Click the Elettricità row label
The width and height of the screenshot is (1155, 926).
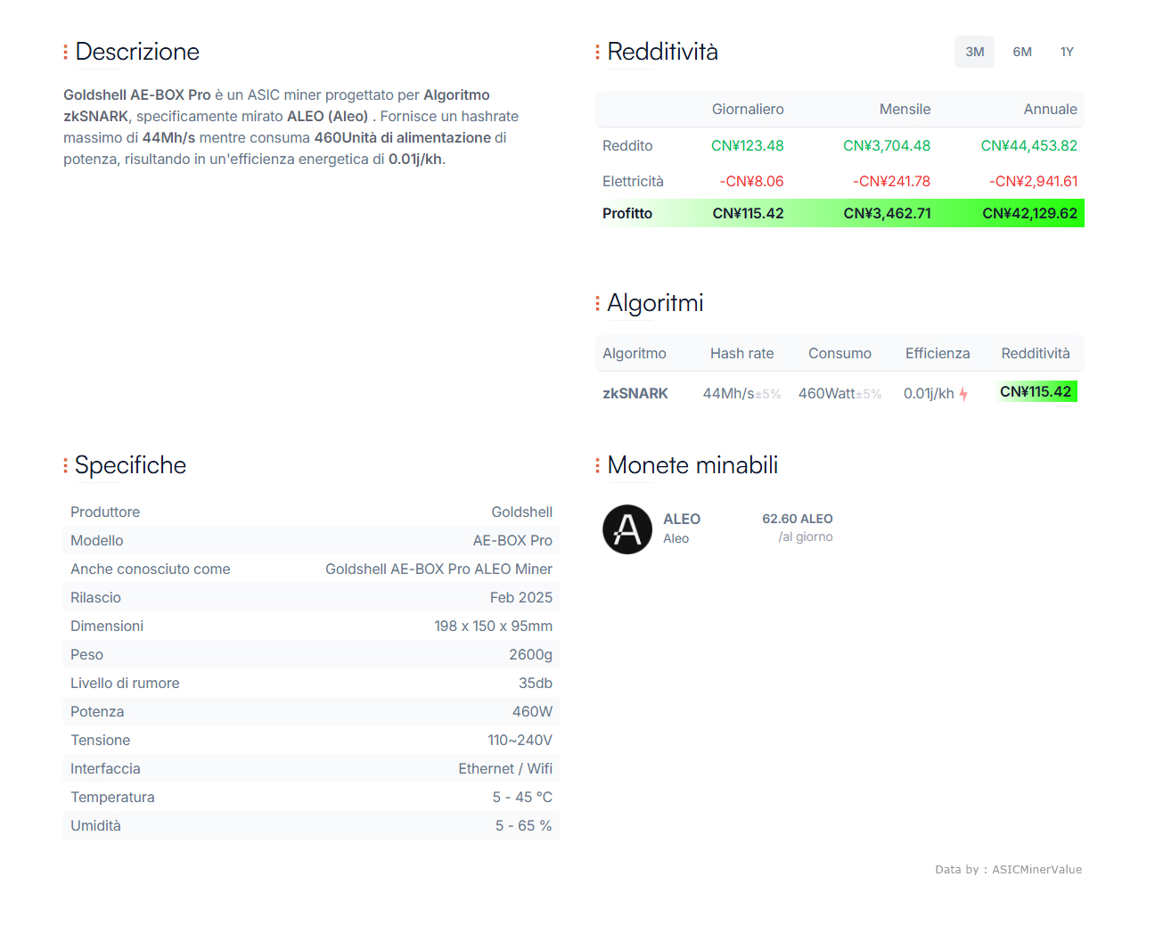tap(633, 181)
